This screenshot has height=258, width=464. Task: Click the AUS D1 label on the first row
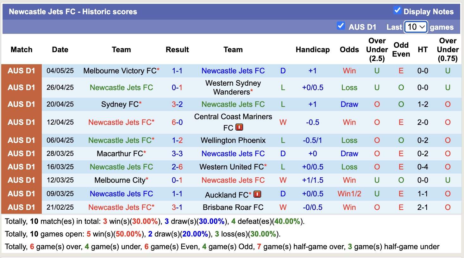[21, 71]
